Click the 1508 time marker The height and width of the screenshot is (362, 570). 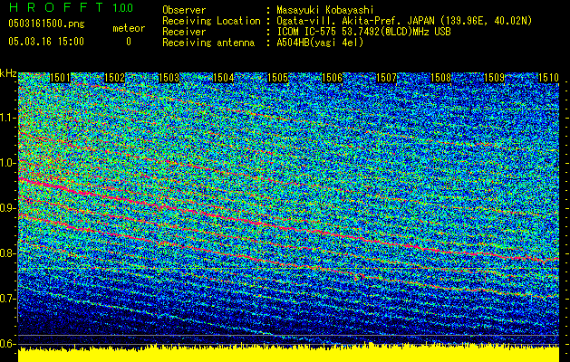tap(441, 78)
